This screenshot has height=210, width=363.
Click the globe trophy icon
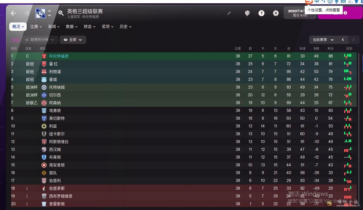(x=247, y=13)
